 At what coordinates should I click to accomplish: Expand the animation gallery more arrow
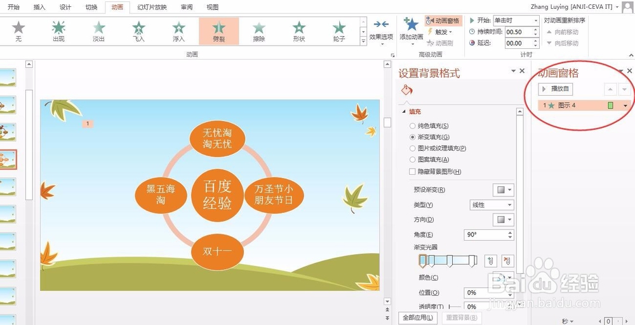[x=363, y=41]
